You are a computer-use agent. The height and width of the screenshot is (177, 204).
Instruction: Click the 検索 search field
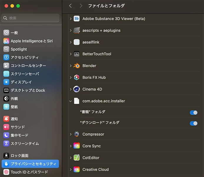click(x=30, y=18)
